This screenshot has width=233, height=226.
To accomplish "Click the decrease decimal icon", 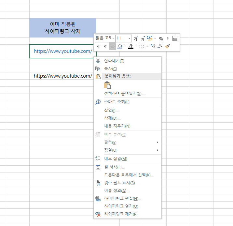I will (x=160, y=46).
